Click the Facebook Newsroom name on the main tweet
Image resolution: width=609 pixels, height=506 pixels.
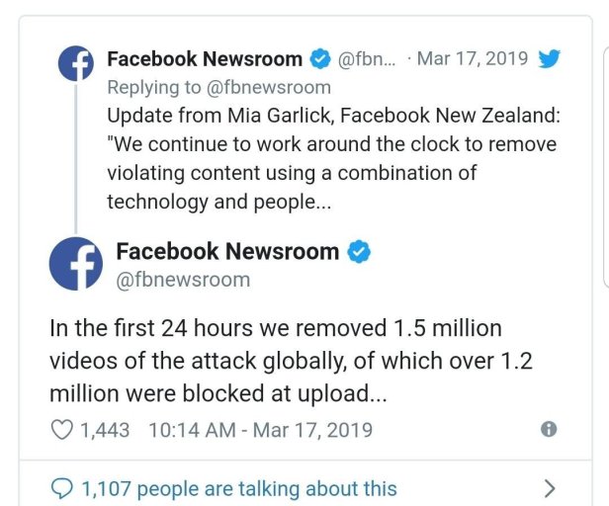point(226,251)
